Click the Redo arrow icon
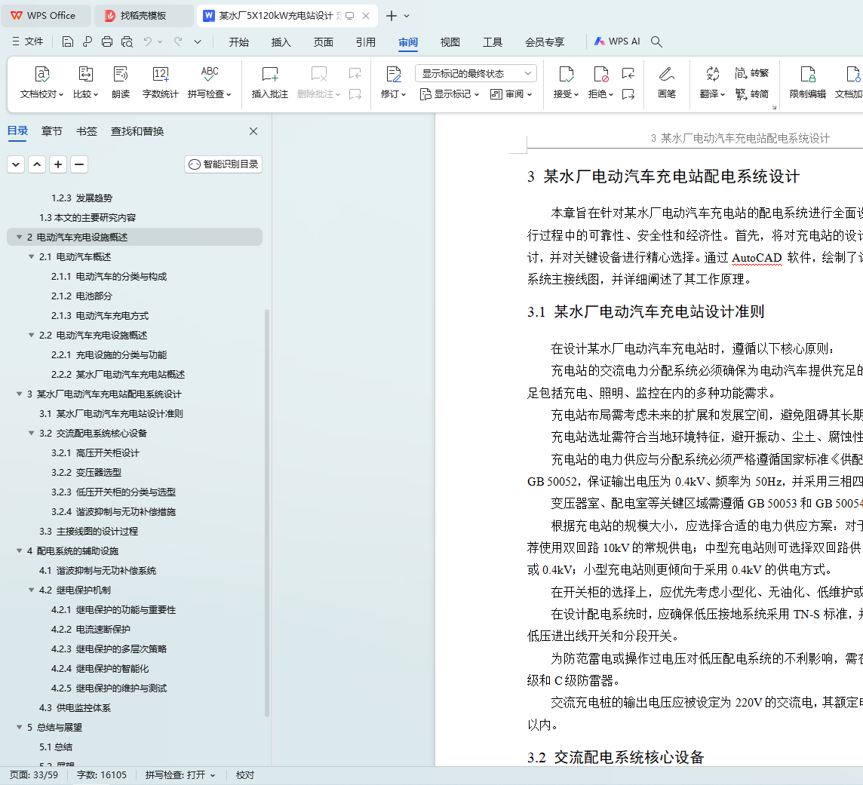Screen dimensions: 863x785 [x=178, y=41]
